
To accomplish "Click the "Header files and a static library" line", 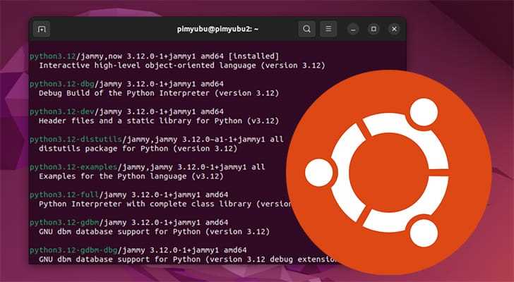I will [x=159, y=121].
